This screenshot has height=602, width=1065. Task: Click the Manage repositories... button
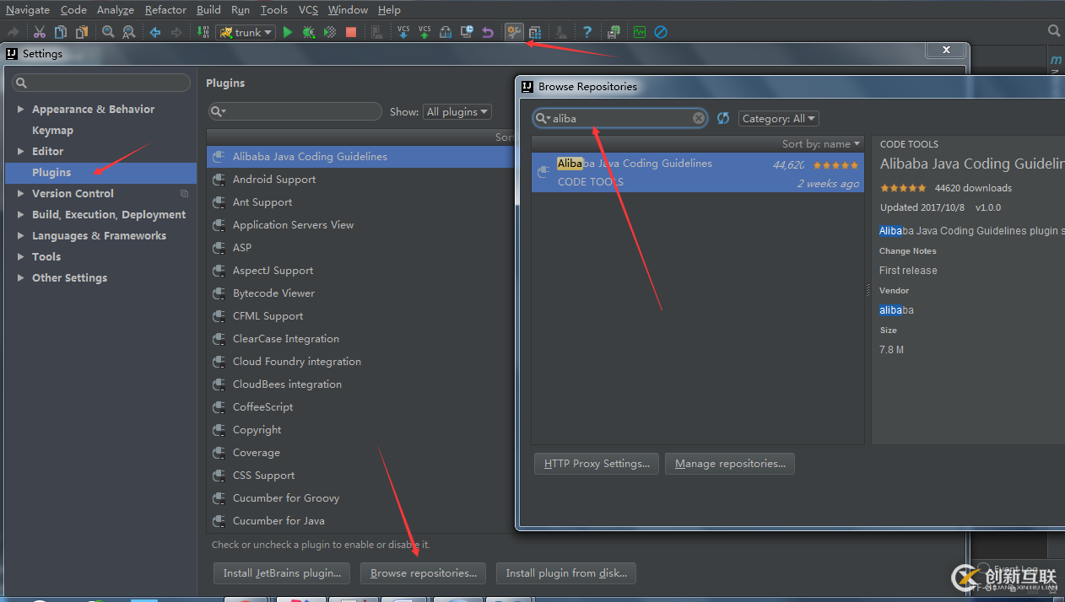click(730, 464)
